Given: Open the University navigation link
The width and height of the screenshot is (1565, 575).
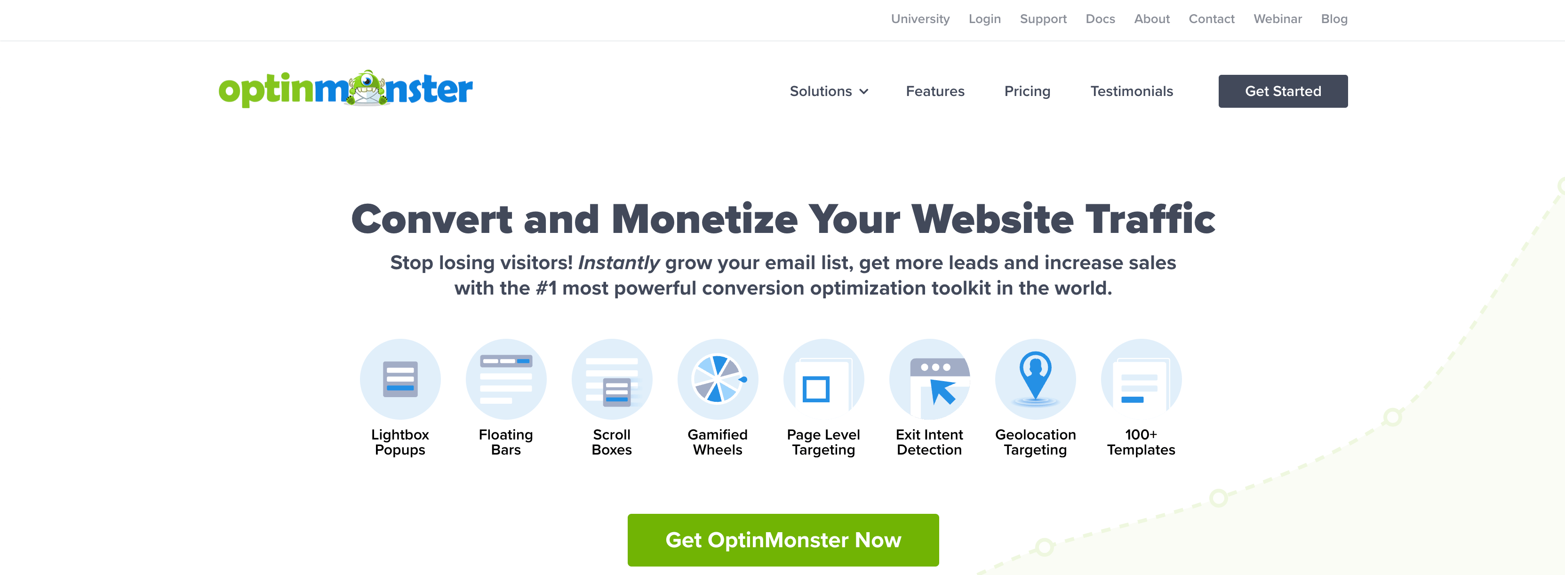Looking at the screenshot, I should click(920, 19).
